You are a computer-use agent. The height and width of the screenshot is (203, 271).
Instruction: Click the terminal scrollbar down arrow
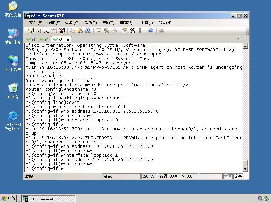245,169
